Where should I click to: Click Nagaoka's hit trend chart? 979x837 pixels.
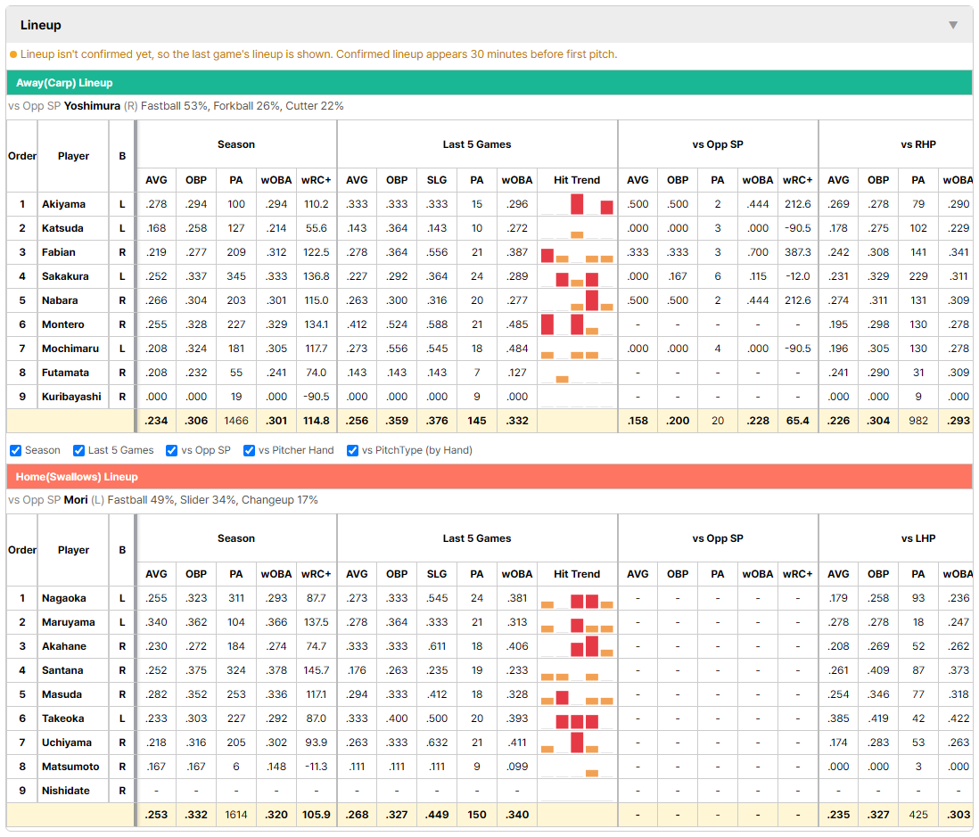(577, 598)
